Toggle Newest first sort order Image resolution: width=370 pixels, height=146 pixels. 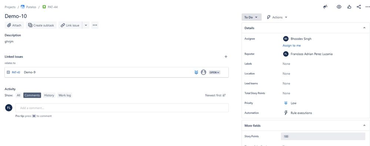(x=216, y=95)
